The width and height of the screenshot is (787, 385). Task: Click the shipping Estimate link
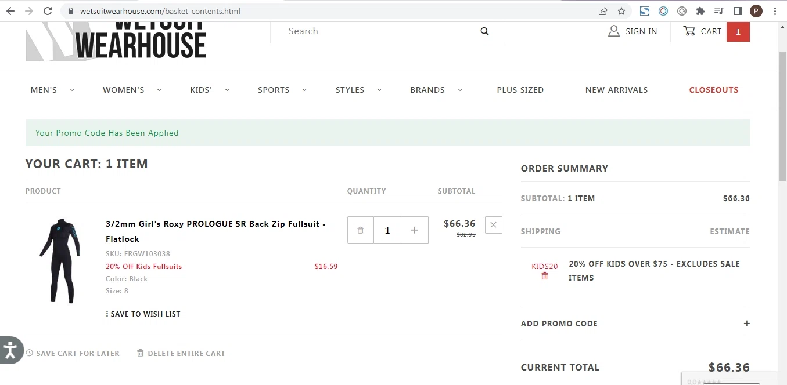(x=729, y=231)
